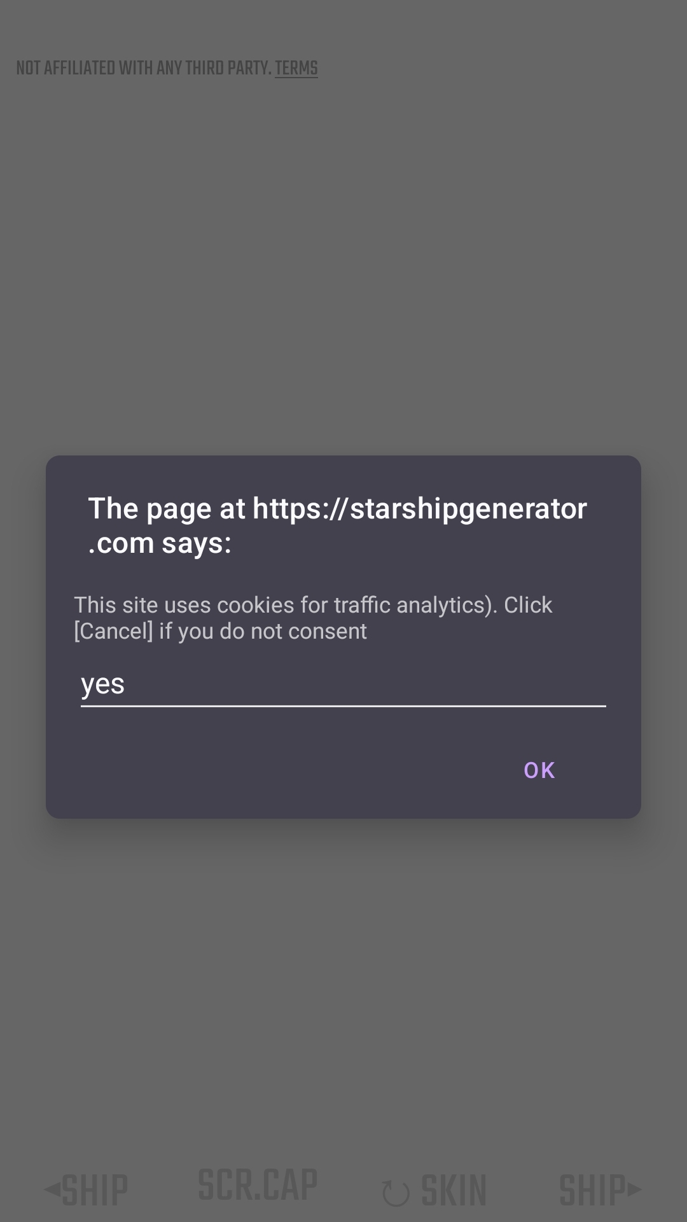687x1222 pixels.
Task: Tap the starshipgenerator URL in dialog title
Action: click(420, 509)
